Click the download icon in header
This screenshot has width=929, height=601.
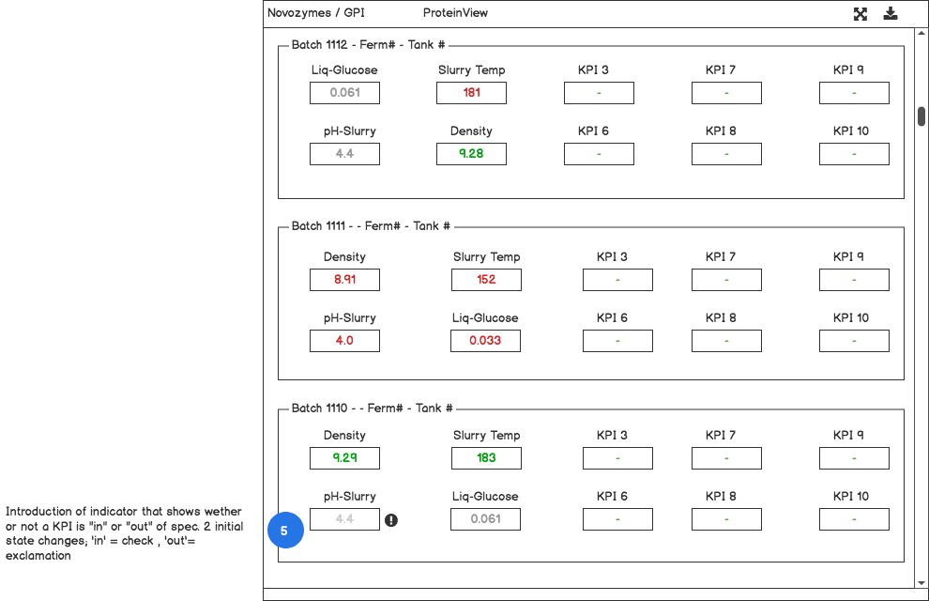pos(891,13)
